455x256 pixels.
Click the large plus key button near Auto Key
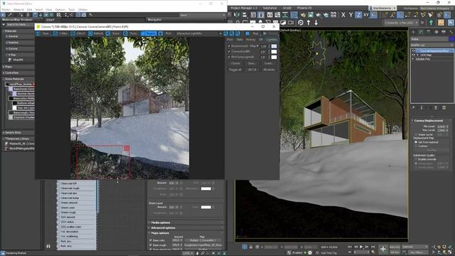pyautogui.click(x=383, y=249)
